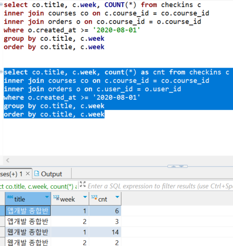Click the Output tab page icon
The width and height of the screenshot is (233, 246).
36,174
